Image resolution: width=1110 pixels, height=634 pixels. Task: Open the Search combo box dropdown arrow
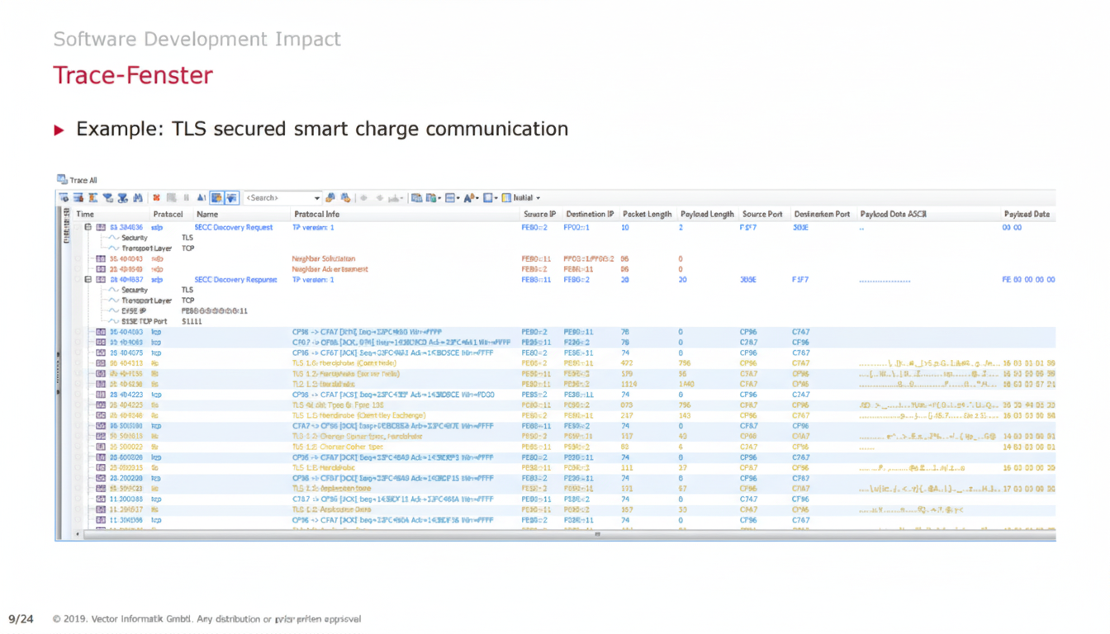point(317,198)
